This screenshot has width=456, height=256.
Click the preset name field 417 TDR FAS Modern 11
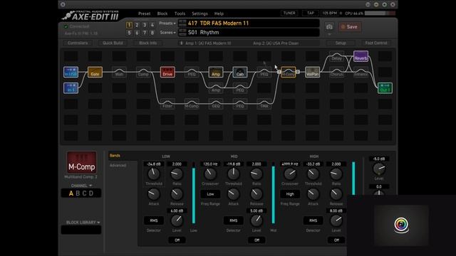point(249,23)
